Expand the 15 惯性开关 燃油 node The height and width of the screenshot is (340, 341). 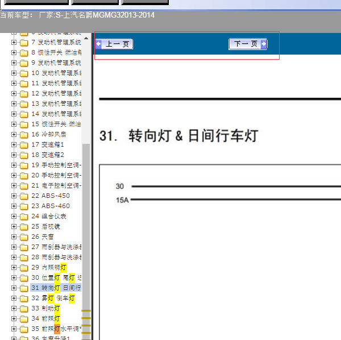14,124
